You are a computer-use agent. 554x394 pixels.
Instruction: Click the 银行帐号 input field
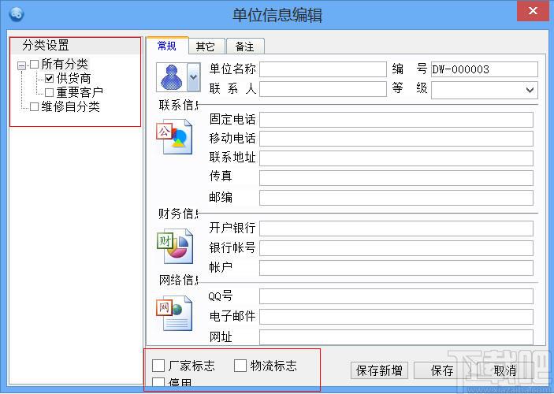click(x=396, y=248)
